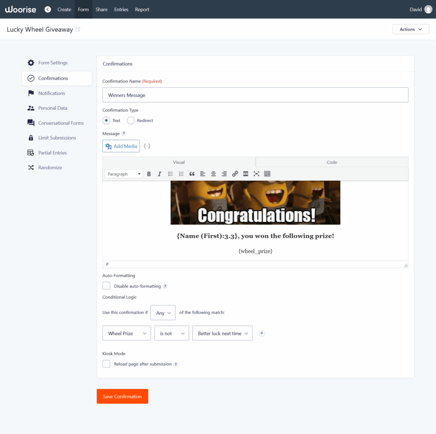Open the Message help tooltip
The image size is (436, 434).
[x=124, y=133]
